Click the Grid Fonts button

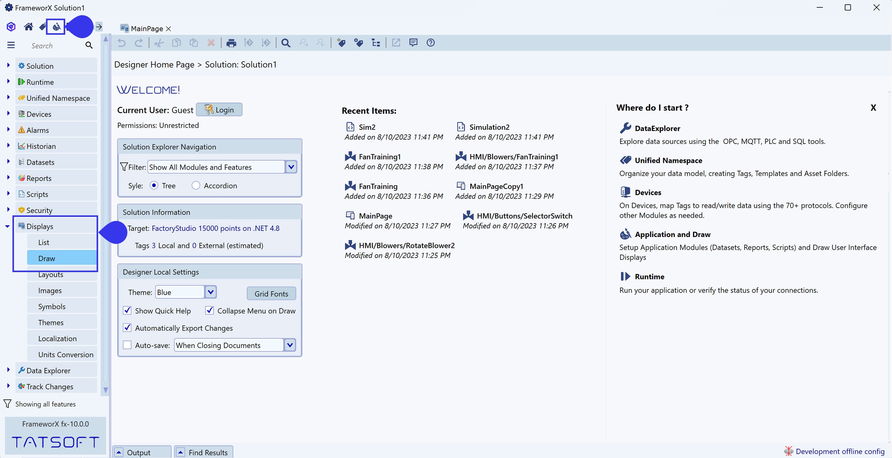pyautogui.click(x=271, y=293)
